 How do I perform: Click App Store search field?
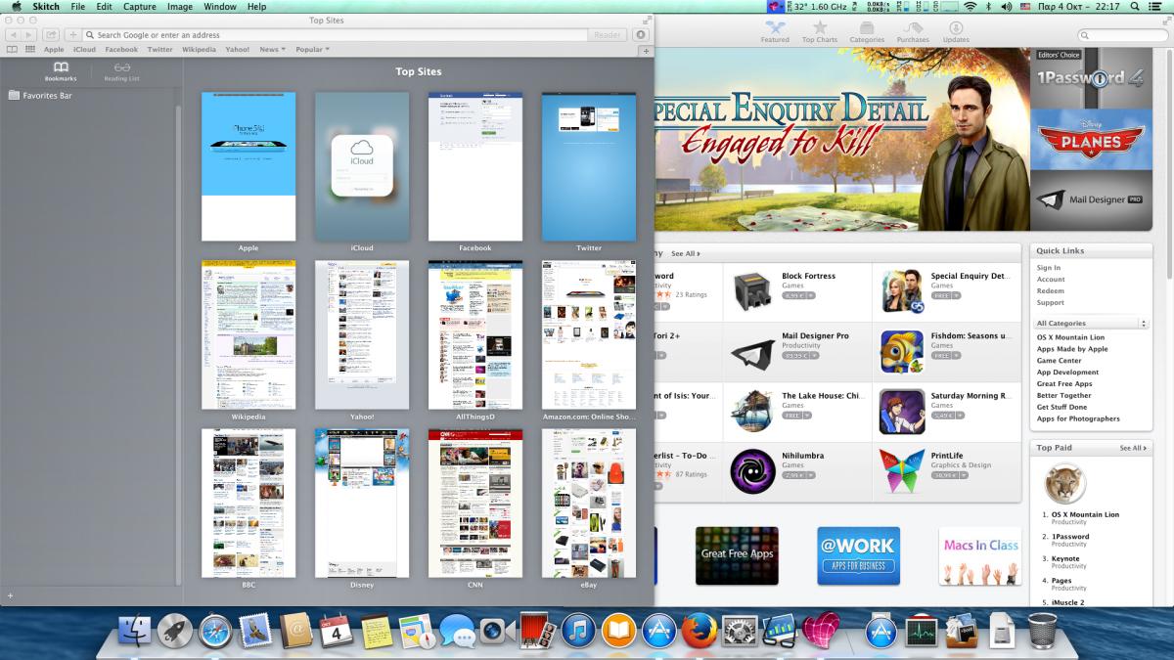coord(1122,35)
